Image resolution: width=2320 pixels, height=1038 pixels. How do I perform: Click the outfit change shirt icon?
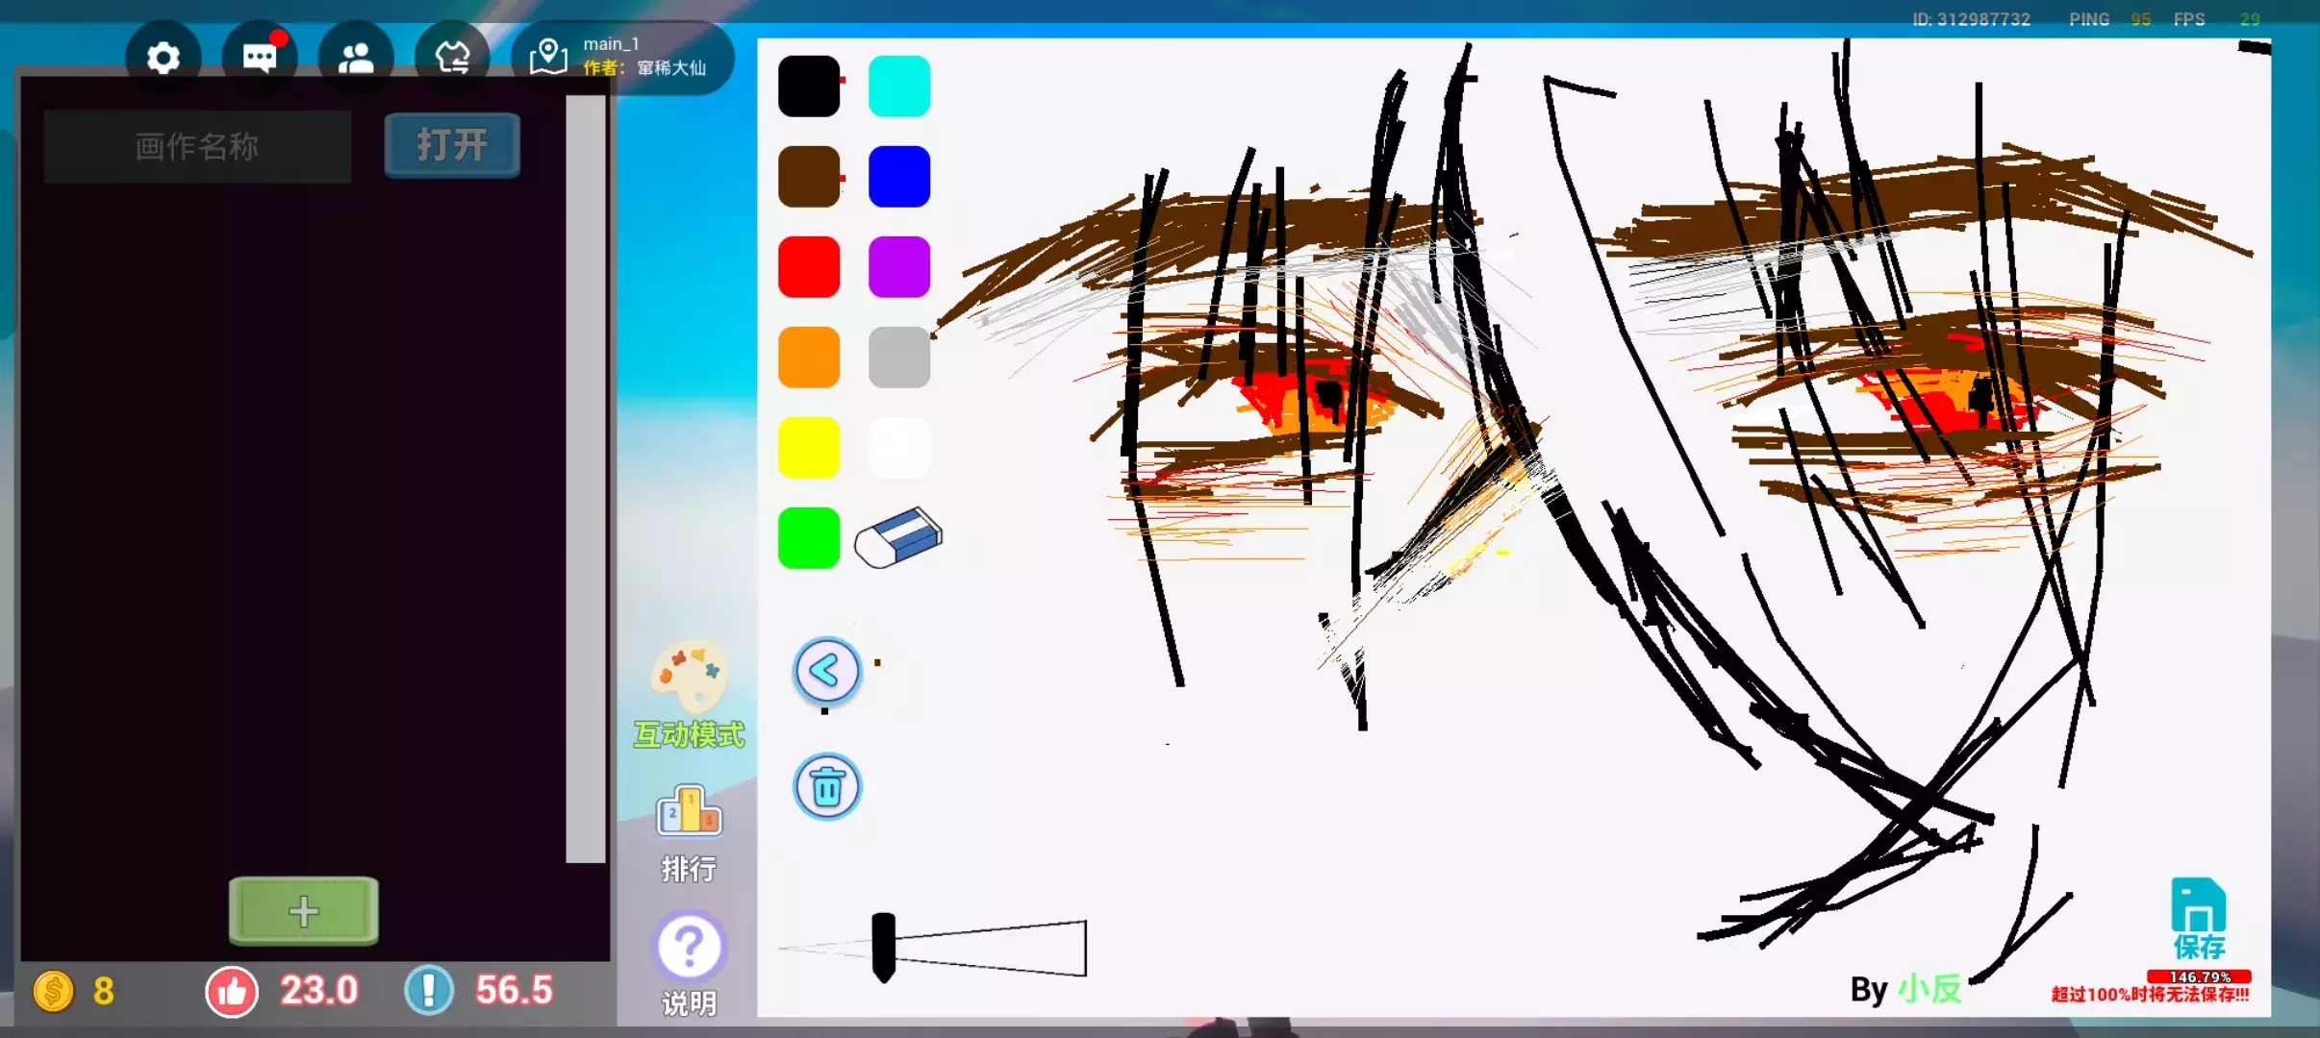coord(452,59)
